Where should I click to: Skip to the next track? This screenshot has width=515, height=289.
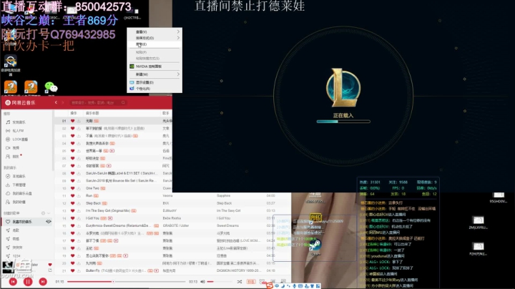pyautogui.click(x=43, y=282)
